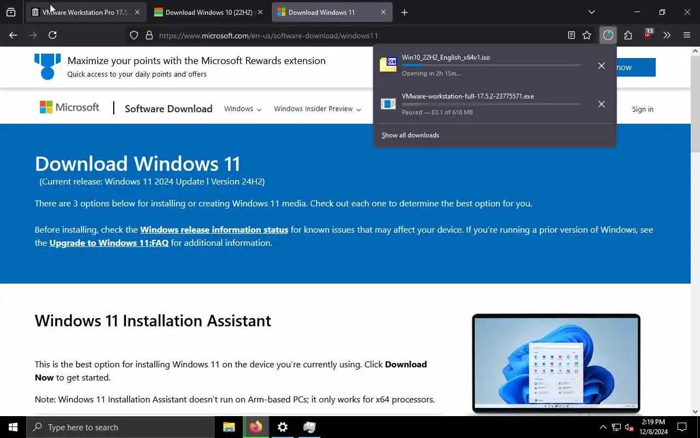Toggle reader view icon in address bar
Viewport: 700px width, 438px height.
tap(571, 35)
